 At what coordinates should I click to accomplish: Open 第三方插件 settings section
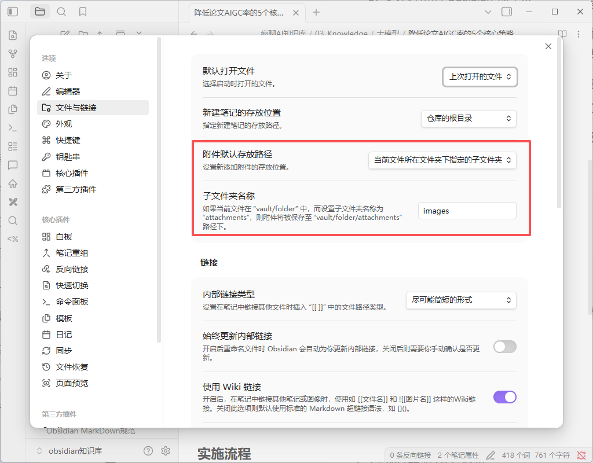[93, 189]
